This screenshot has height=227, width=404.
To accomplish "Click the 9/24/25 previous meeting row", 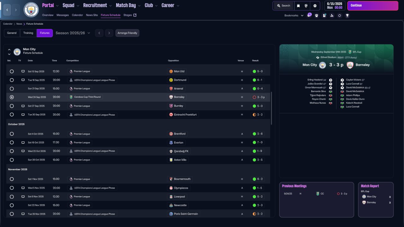I will 317,194.
